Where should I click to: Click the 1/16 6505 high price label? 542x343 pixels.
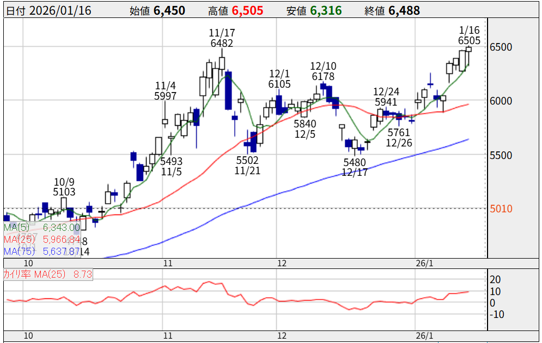pos(469,35)
